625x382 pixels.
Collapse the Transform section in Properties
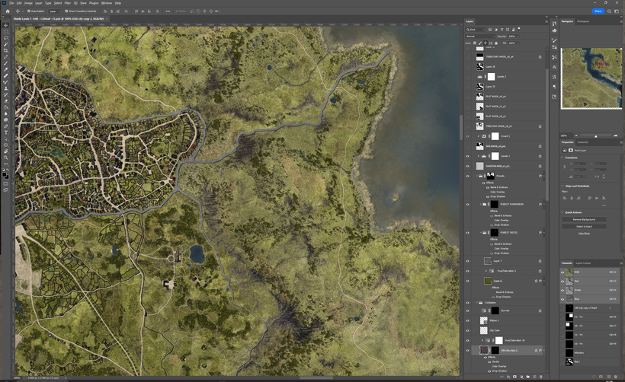click(562, 158)
